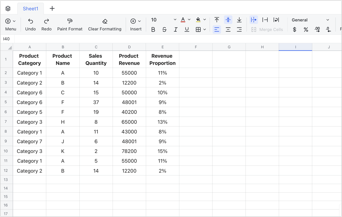The height and width of the screenshot is (217, 342).
Task: Switch to the Sheet1 tab
Action: coord(30,9)
